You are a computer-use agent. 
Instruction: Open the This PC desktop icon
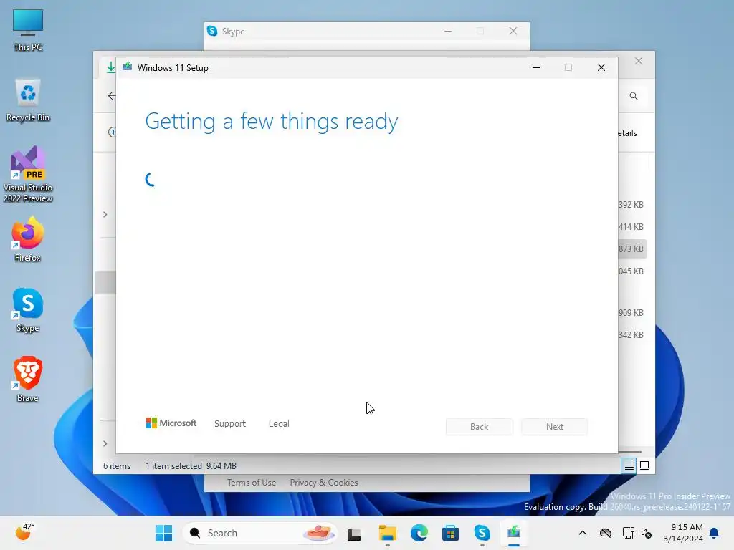pos(28,30)
